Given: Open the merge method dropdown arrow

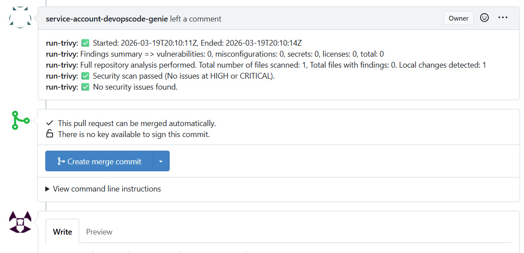Looking at the screenshot, I should point(160,161).
